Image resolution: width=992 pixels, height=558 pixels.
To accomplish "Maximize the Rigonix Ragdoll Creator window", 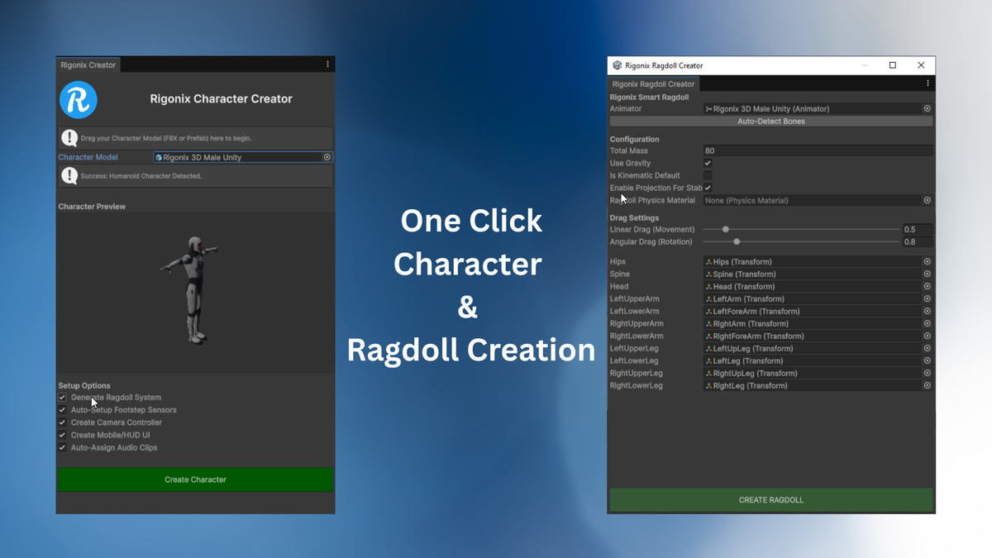I will pos(893,65).
